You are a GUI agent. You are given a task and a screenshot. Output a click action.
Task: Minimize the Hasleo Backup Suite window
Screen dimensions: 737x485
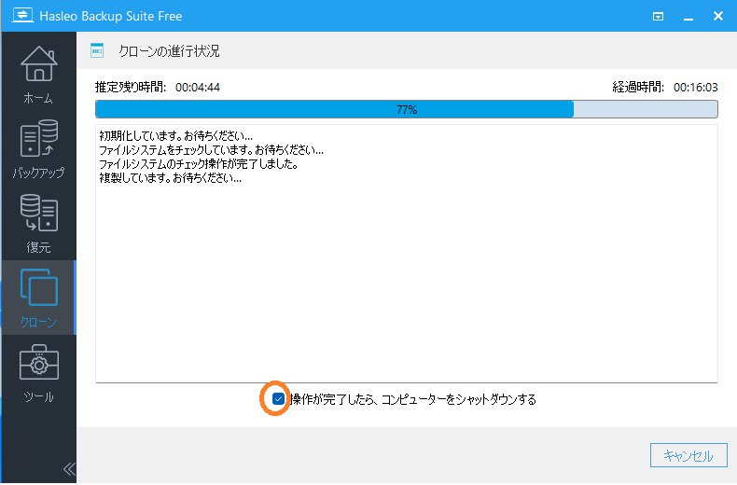[x=688, y=17]
